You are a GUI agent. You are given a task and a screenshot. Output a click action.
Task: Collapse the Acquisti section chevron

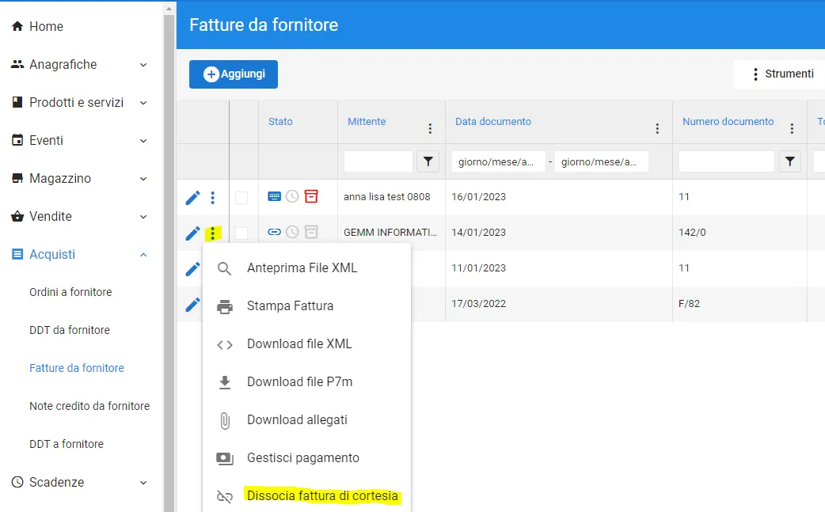(x=143, y=255)
